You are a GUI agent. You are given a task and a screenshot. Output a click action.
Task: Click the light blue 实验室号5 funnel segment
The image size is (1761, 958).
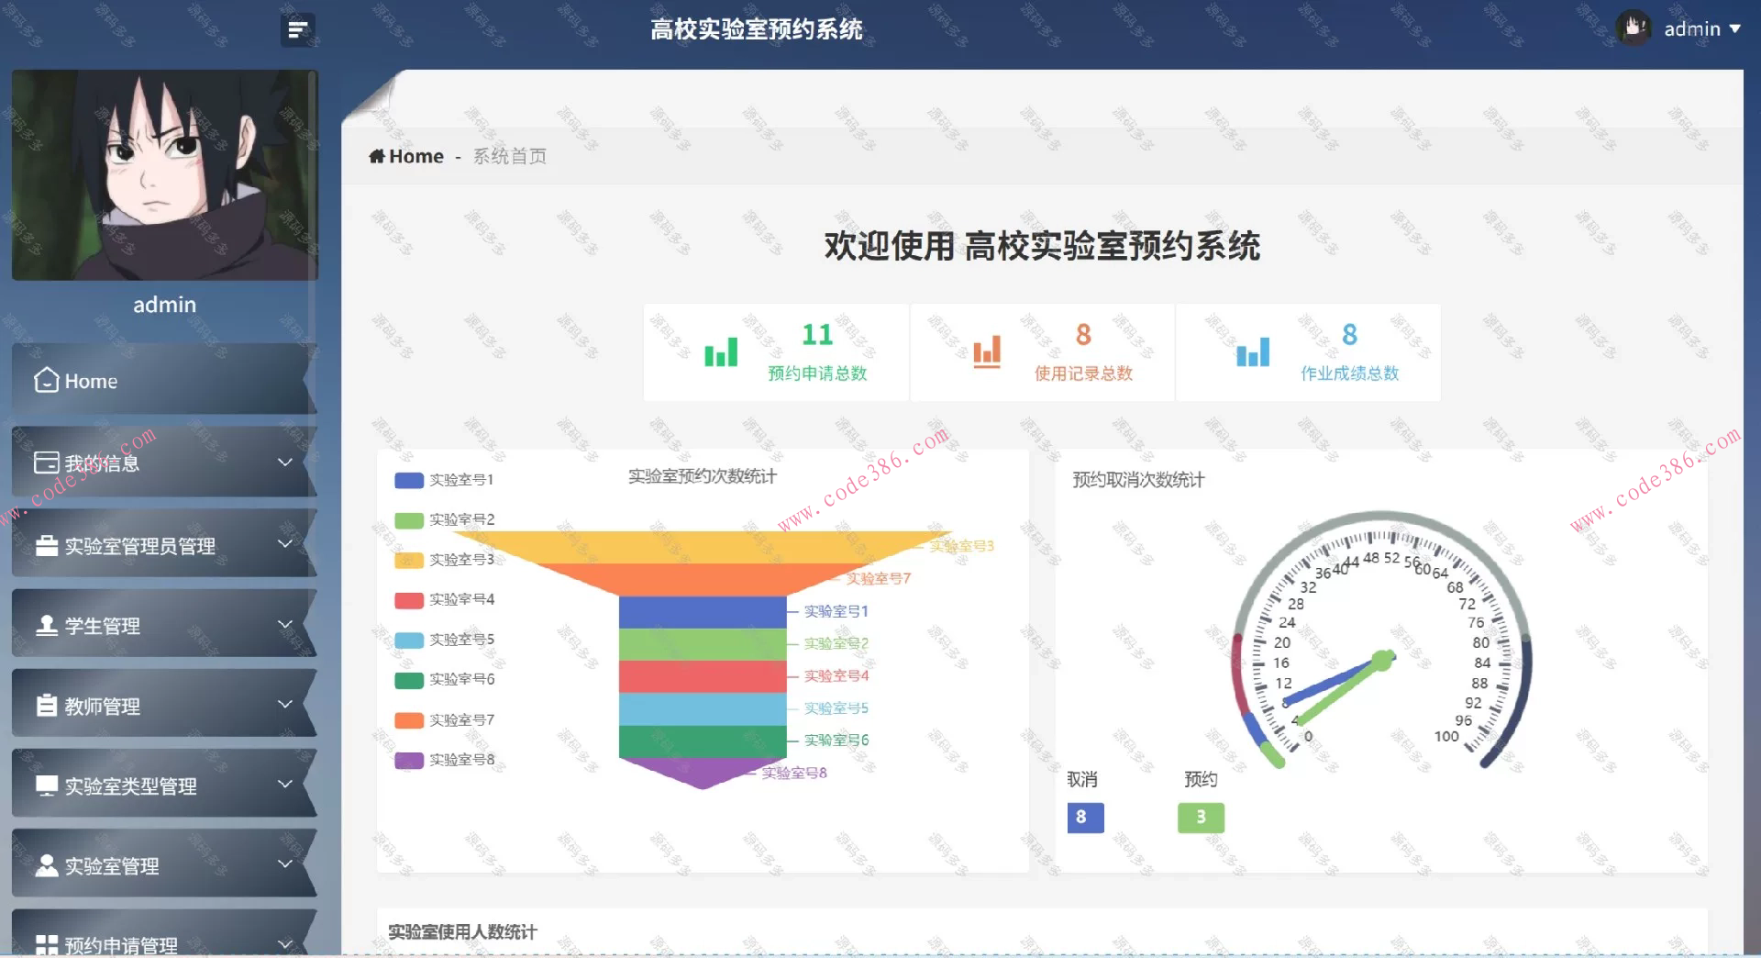click(703, 708)
